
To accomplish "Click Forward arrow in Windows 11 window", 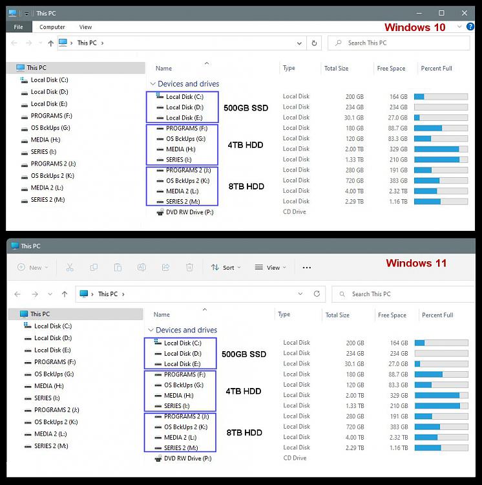I will click(x=35, y=294).
